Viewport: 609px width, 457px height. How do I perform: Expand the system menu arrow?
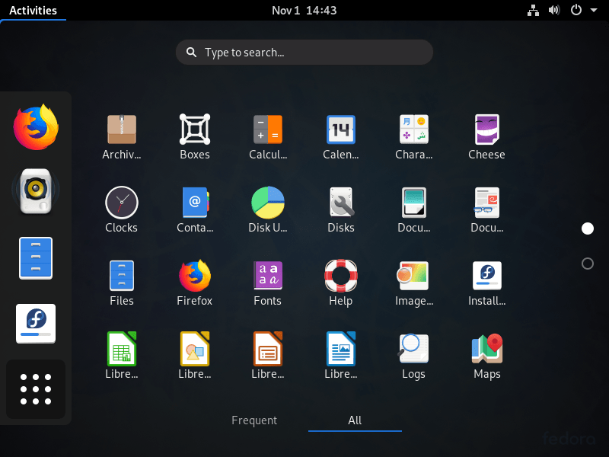[x=594, y=10]
